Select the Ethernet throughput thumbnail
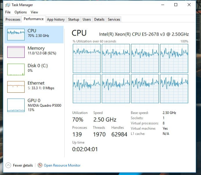201x175 pixels. [16, 87]
